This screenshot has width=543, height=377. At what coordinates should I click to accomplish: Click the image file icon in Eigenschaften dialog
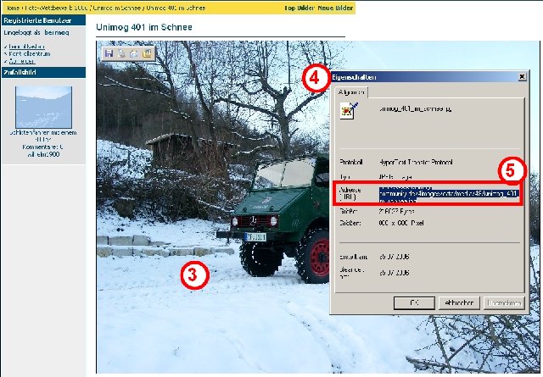coord(349,111)
